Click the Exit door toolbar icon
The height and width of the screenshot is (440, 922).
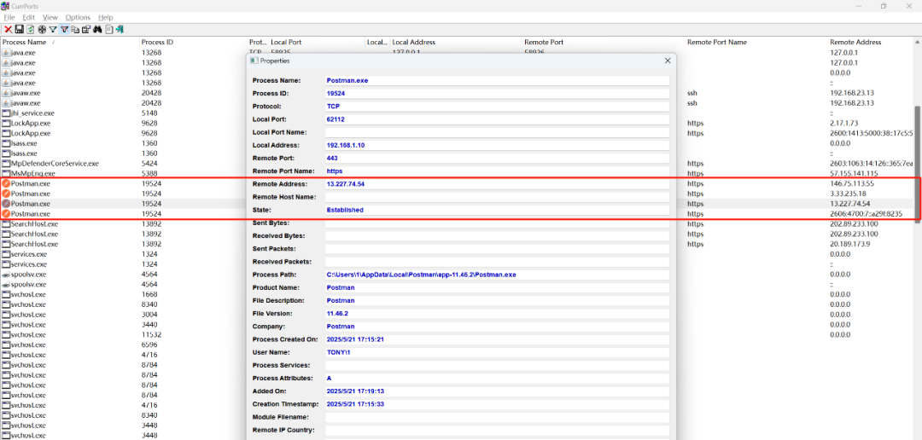(120, 29)
